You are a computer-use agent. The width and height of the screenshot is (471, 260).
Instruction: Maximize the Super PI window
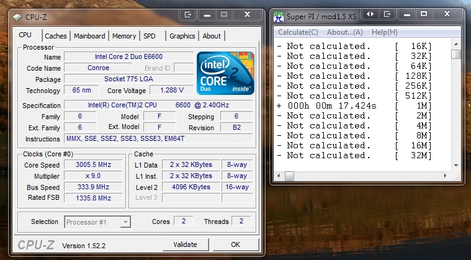click(x=424, y=14)
